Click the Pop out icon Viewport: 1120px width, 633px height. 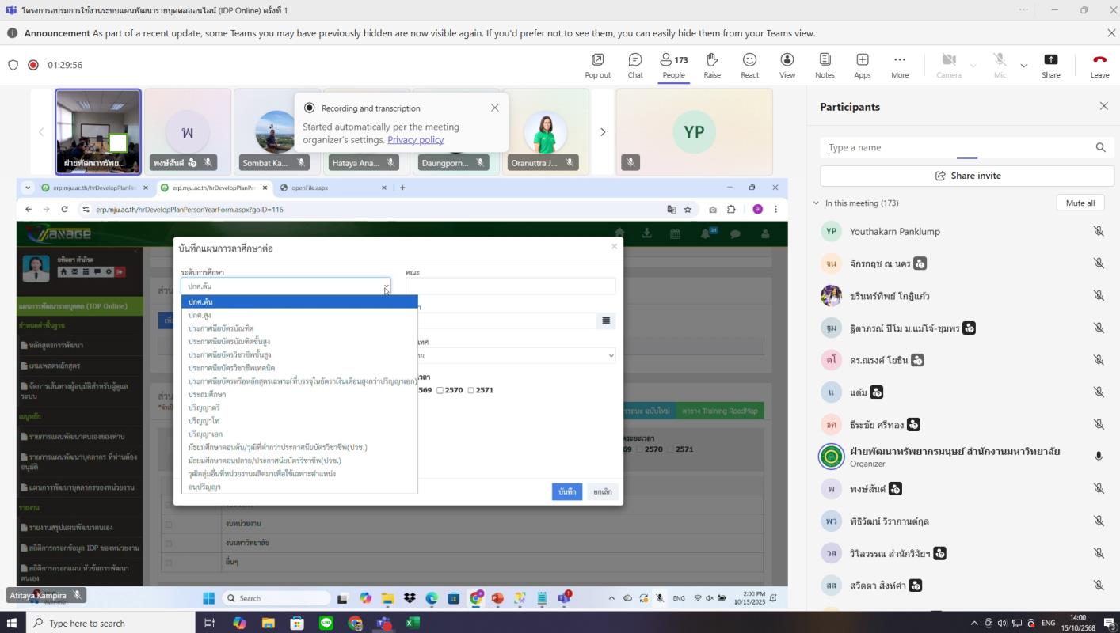[x=597, y=65]
